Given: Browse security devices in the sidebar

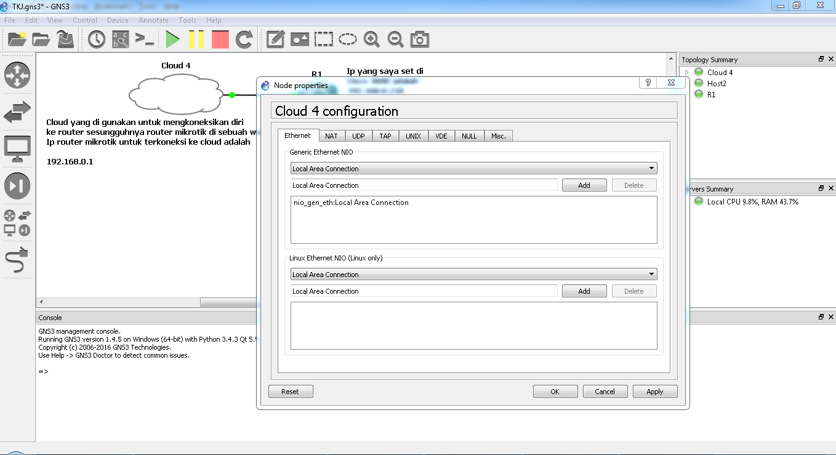Looking at the screenshot, I should tap(17, 185).
